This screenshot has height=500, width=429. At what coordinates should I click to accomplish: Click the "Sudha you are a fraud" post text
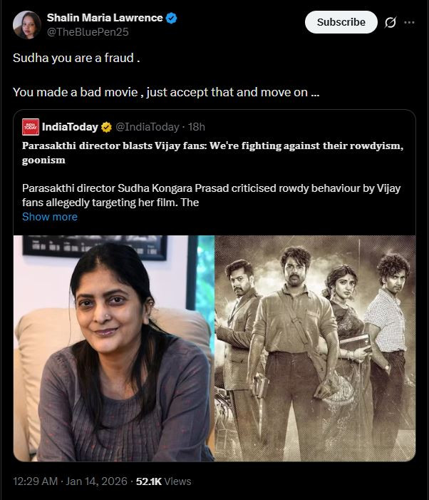click(76, 58)
